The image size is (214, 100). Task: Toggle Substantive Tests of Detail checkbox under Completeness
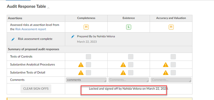click(x=89, y=72)
